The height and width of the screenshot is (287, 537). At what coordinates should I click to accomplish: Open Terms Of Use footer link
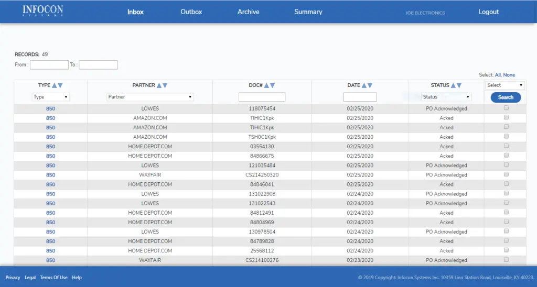(x=54, y=278)
